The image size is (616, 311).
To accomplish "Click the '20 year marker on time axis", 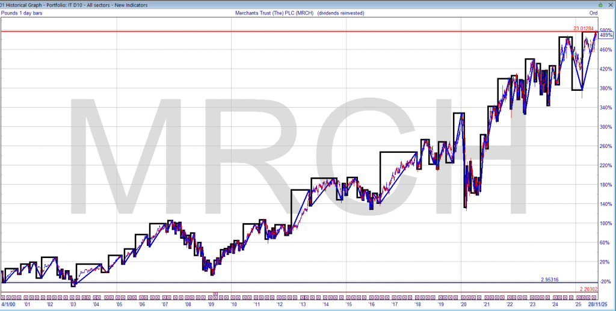I will coord(463,305).
